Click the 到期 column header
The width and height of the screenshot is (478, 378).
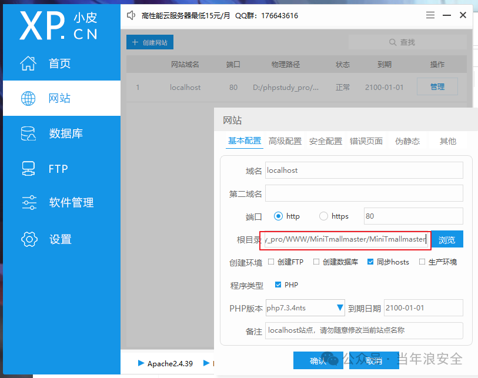point(384,64)
